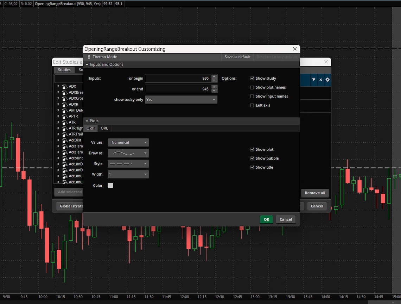Image resolution: width=401 pixels, height=304 pixels.
Task: Enable the Left axis checkbox
Action: click(252, 105)
